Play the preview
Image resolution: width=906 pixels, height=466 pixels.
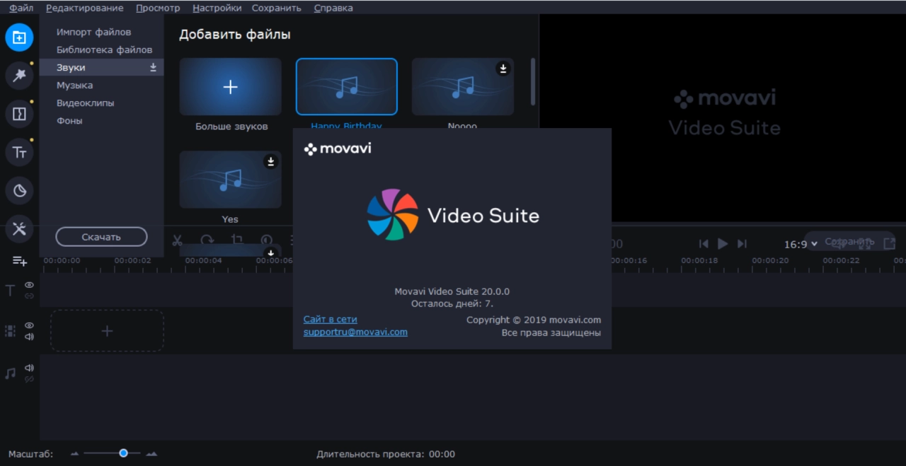click(723, 244)
